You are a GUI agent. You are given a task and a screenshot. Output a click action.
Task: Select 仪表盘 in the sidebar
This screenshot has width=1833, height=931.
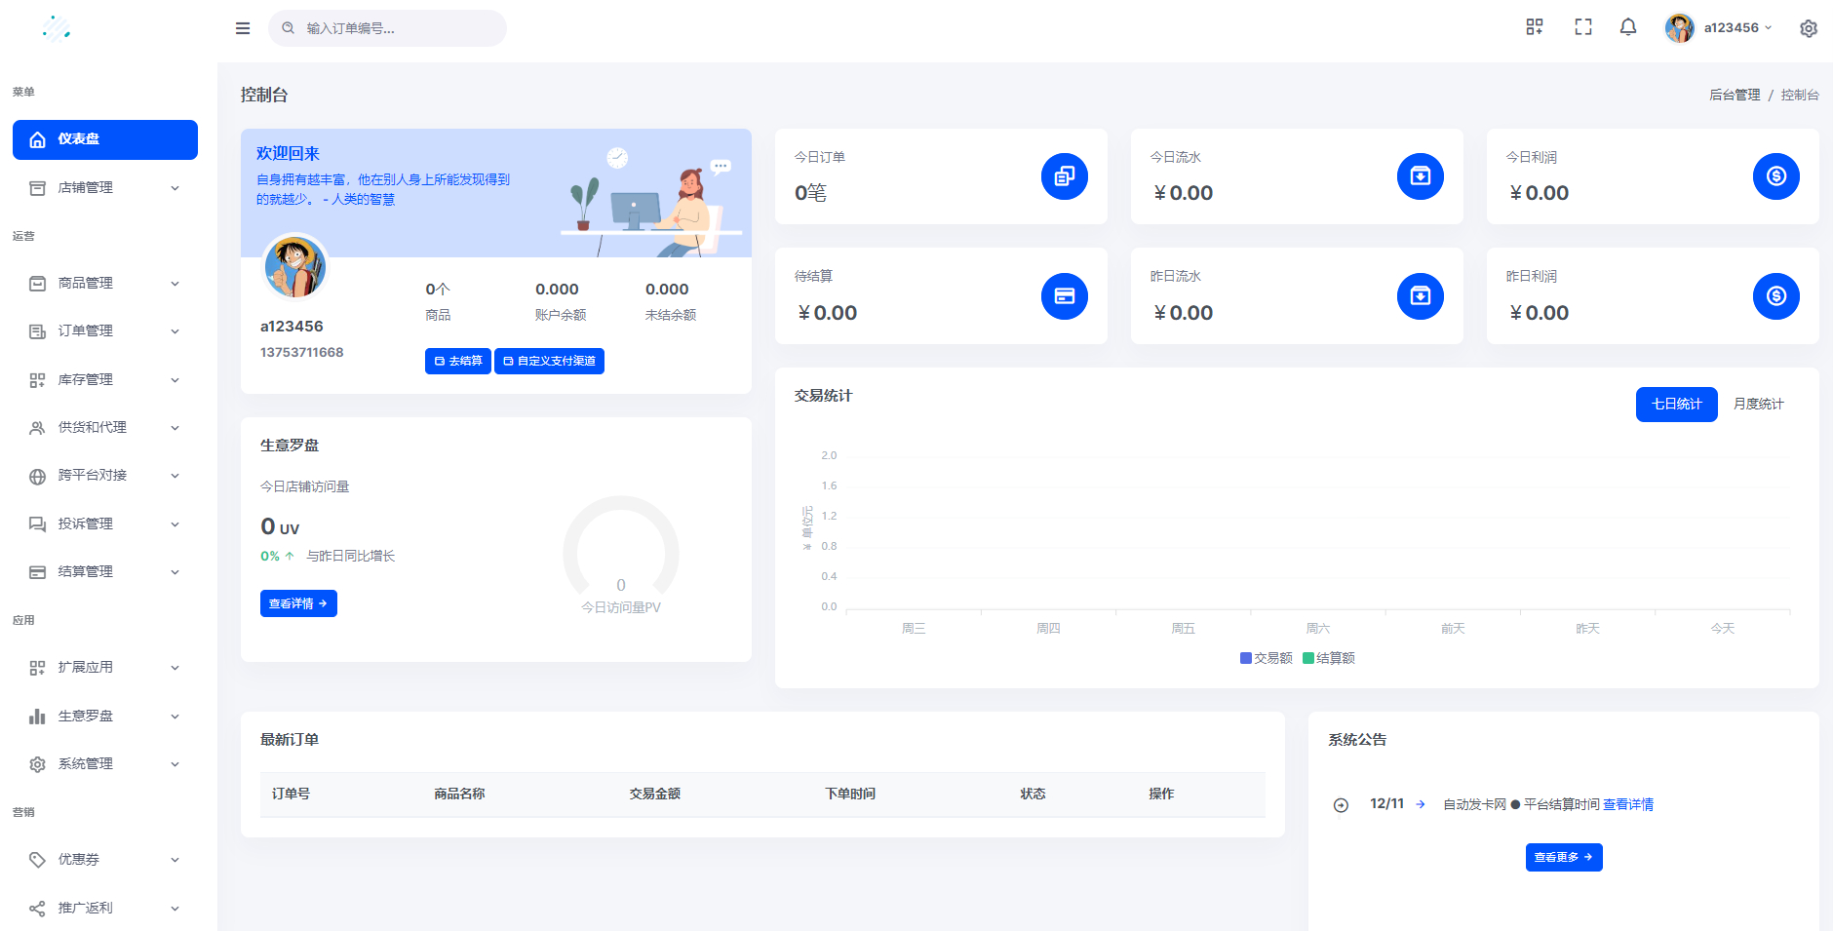[104, 139]
